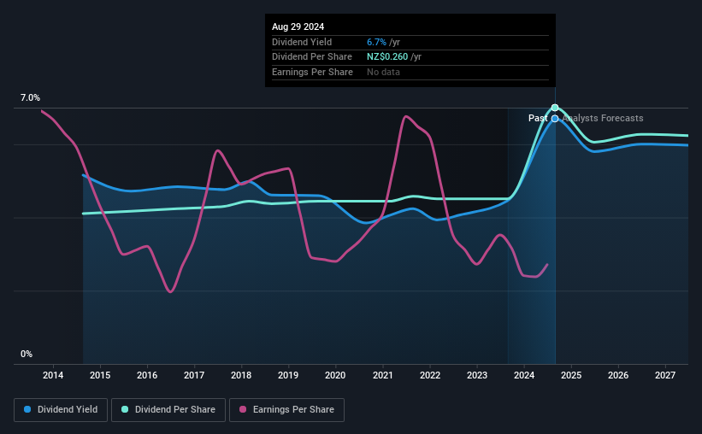Toggle the Dividend Yield legend button
Image resolution: width=702 pixels, height=434 pixels.
[61, 410]
